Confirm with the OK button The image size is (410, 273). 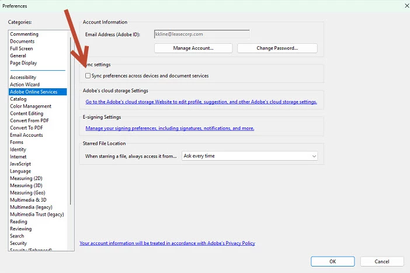click(x=332, y=261)
